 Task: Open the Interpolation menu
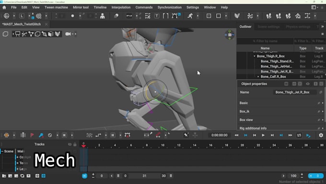coord(121,7)
